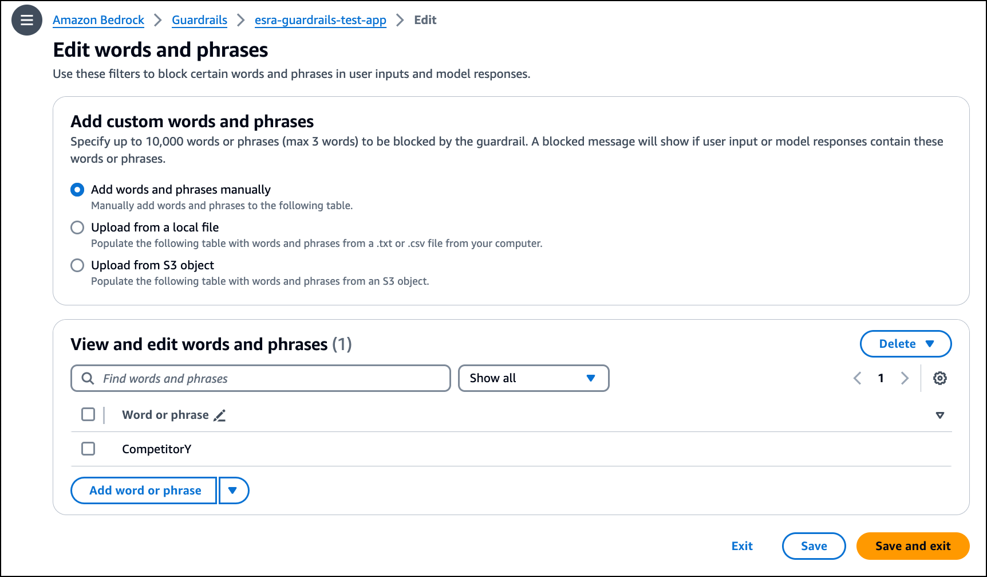
Task: Click the search magnifier icon
Action: pyautogui.click(x=88, y=378)
